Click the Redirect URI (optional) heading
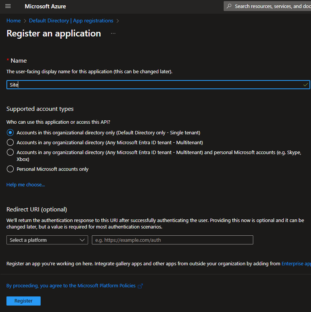 pyautogui.click(x=36, y=209)
